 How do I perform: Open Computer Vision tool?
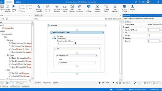[x=65, y=8]
